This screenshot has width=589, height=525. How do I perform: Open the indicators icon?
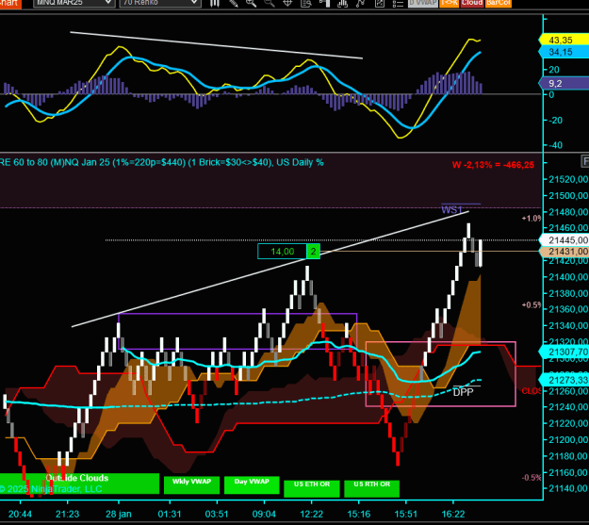pyautogui.click(x=343, y=3)
